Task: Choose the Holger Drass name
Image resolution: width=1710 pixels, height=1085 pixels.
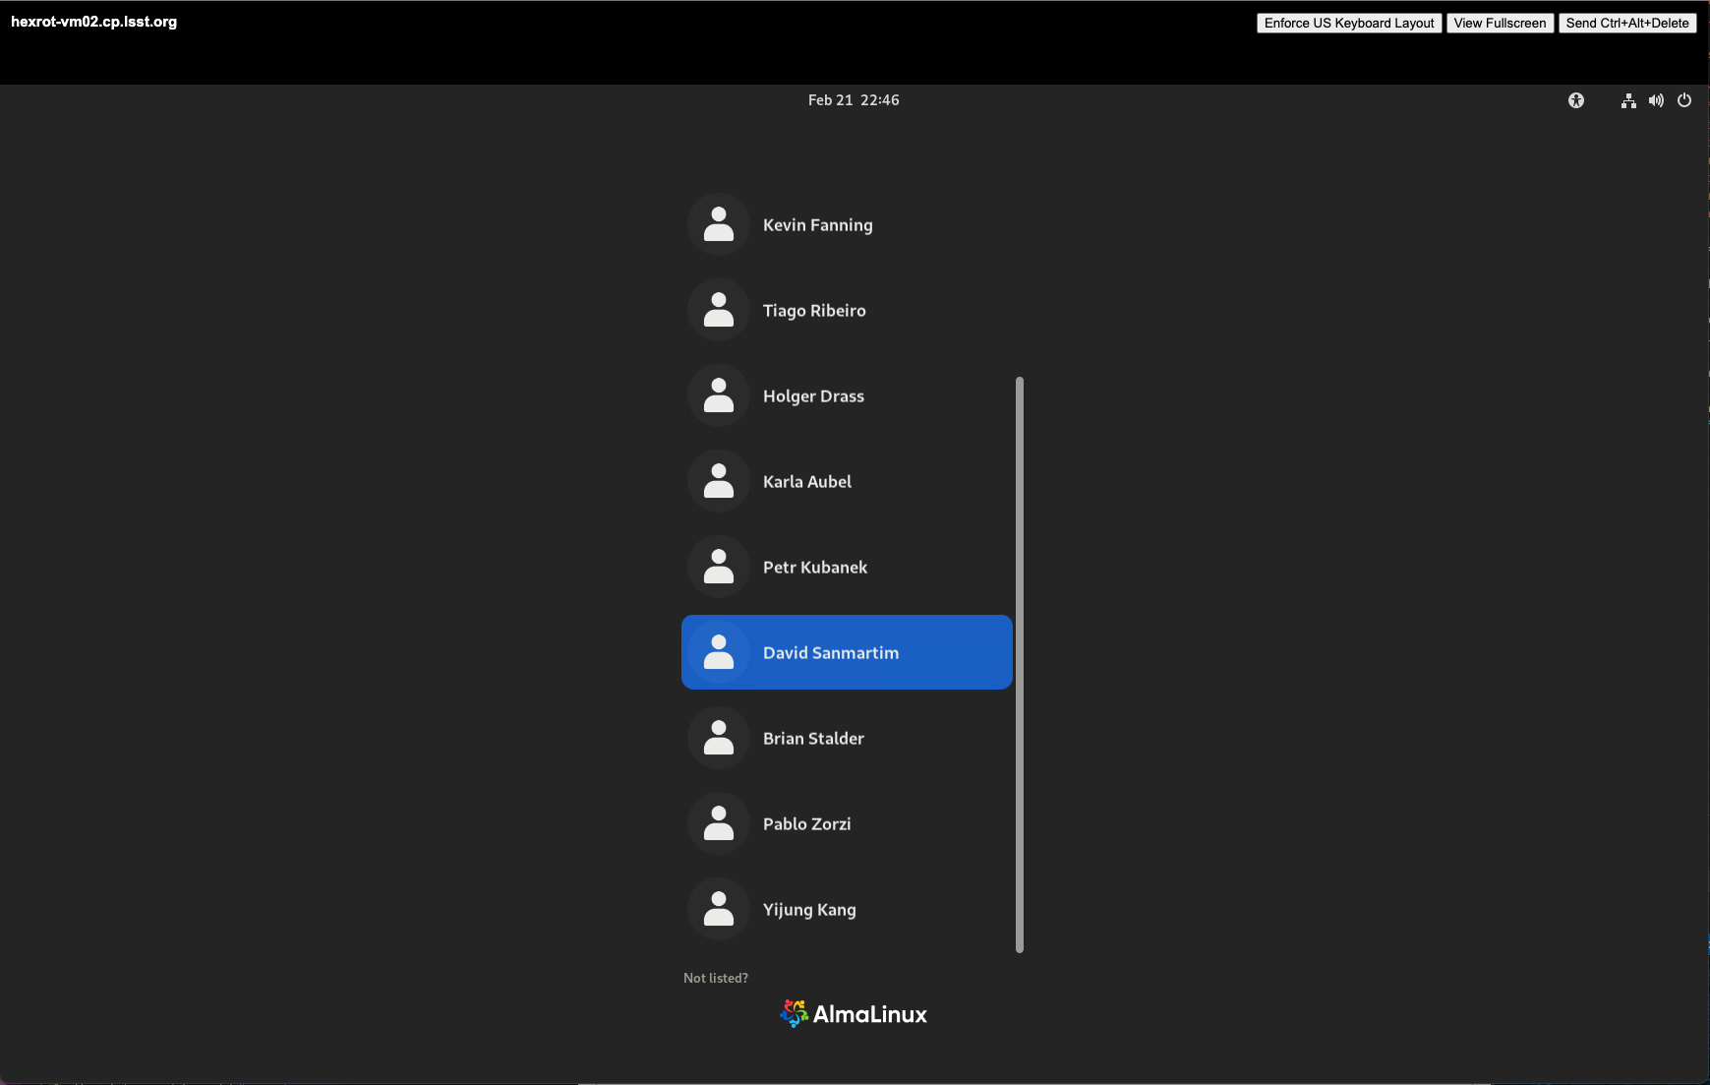Action: [813, 396]
